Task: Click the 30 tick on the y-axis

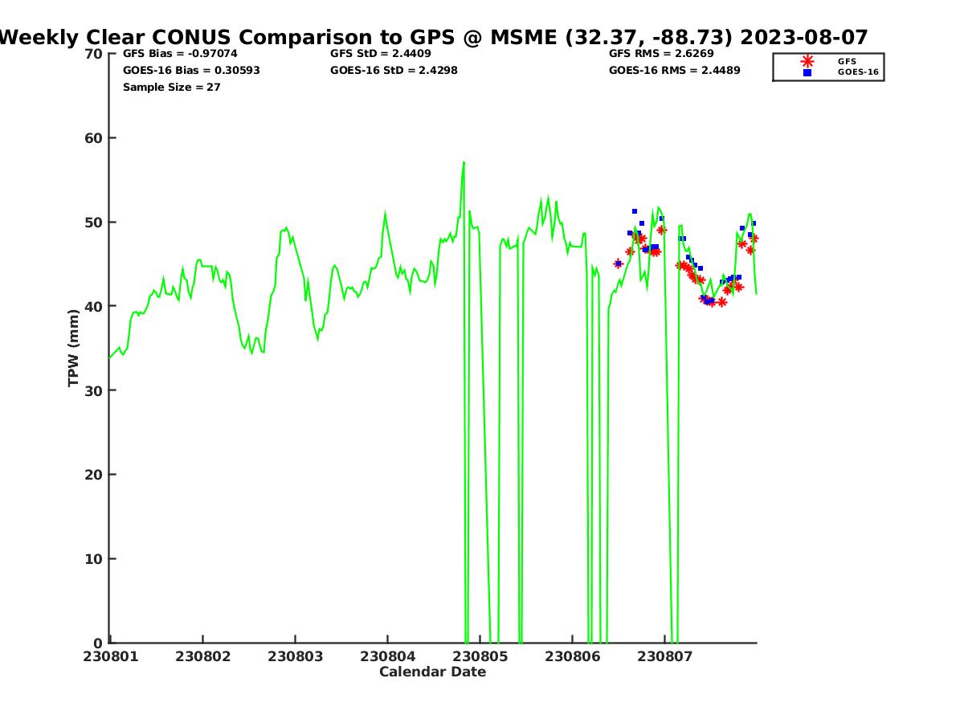Action: point(94,390)
